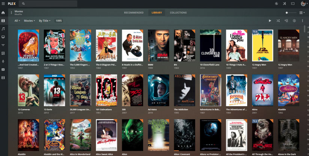Image resolution: width=309 pixels, height=156 pixels.
Task: Open the TV Shows sidebar icon
Action: [3, 37]
